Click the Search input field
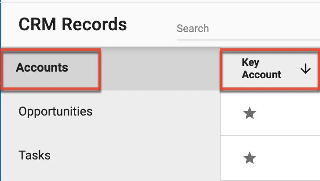Viewport: 320px width, 181px height. tap(246, 29)
